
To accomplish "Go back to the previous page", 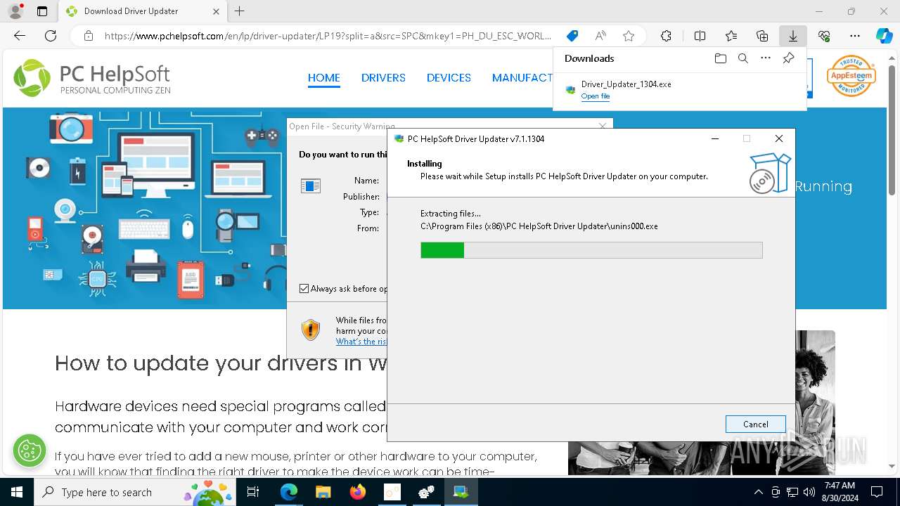I will 20,36.
